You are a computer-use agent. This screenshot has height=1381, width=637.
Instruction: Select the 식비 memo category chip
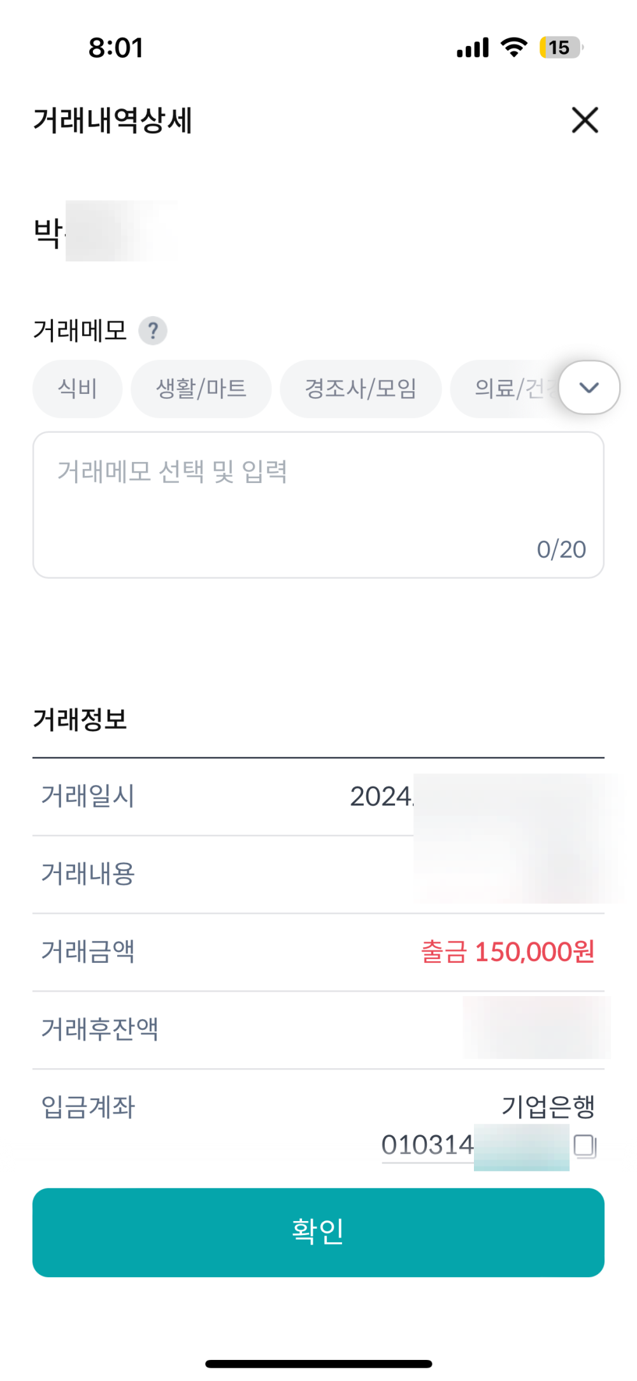coord(77,389)
